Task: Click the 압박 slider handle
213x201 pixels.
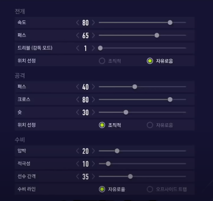Action: [117, 151]
